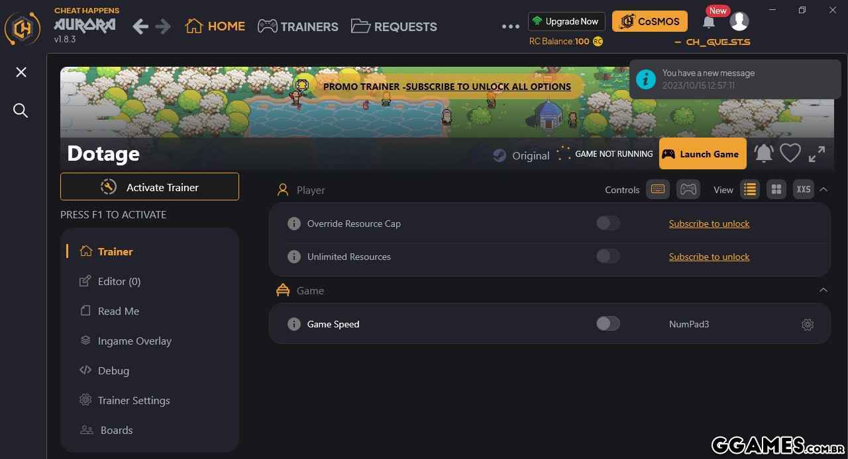Open Game Speed hotkey settings gear
The image size is (848, 459).
click(x=807, y=325)
